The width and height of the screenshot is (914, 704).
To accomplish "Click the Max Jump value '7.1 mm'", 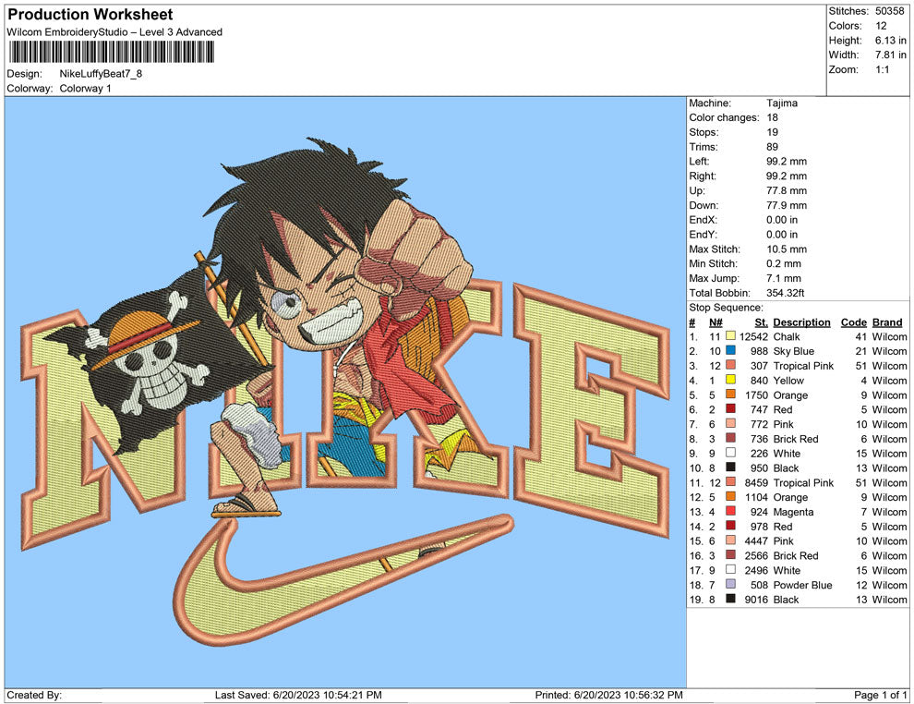I will 784,278.
